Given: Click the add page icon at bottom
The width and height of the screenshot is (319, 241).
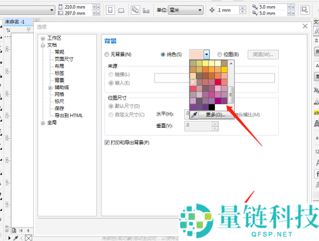Looking at the screenshot, I should pos(14,230).
